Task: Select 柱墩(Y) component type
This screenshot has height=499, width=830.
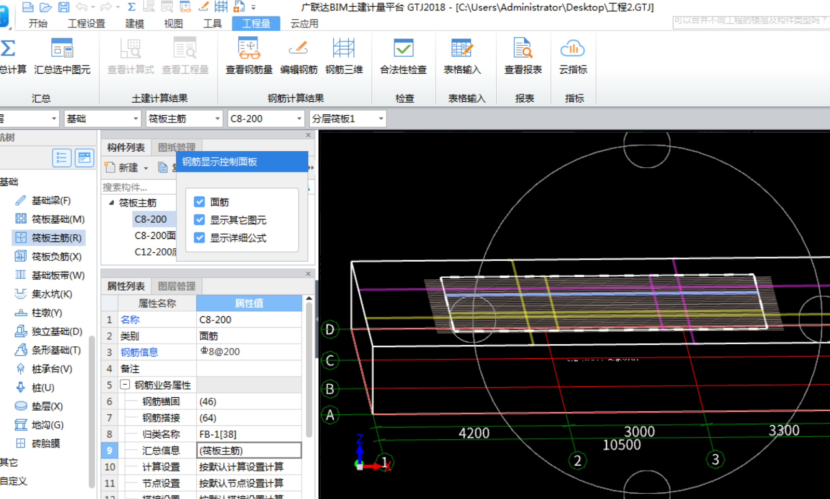Action: (47, 313)
